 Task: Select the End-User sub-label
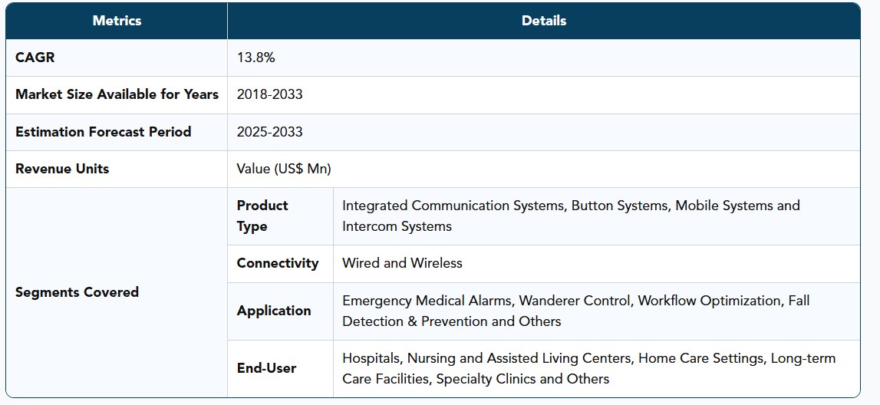click(266, 368)
